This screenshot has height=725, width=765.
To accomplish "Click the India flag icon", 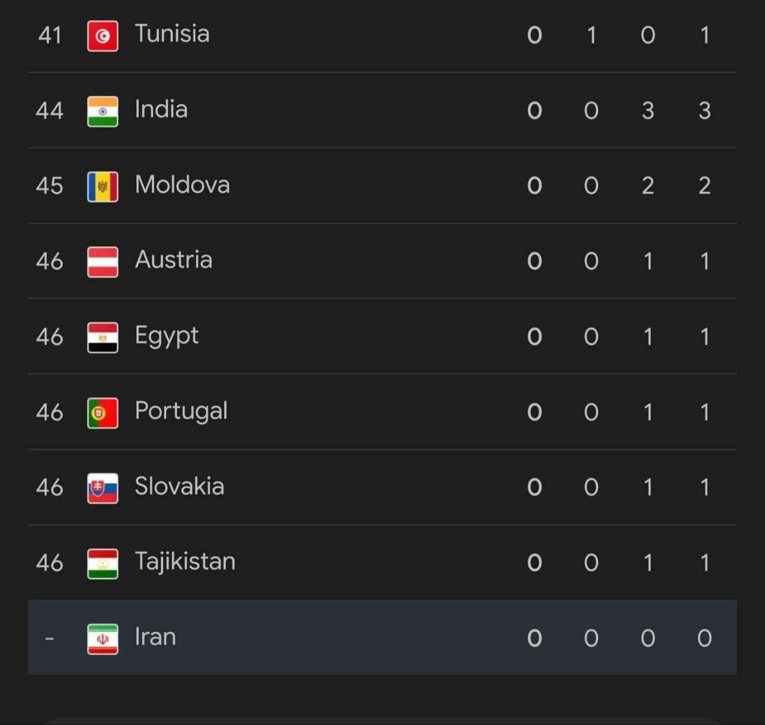I will 103,111.
